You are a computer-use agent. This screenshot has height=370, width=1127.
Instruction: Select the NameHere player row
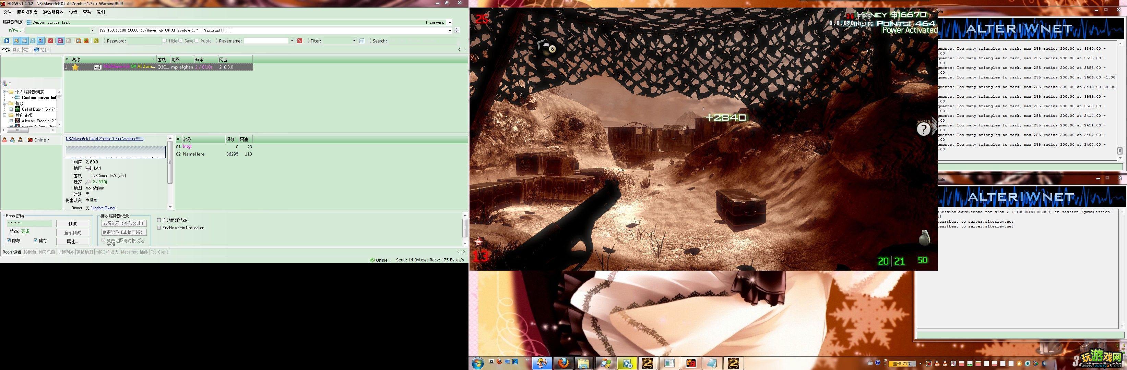[x=214, y=154]
